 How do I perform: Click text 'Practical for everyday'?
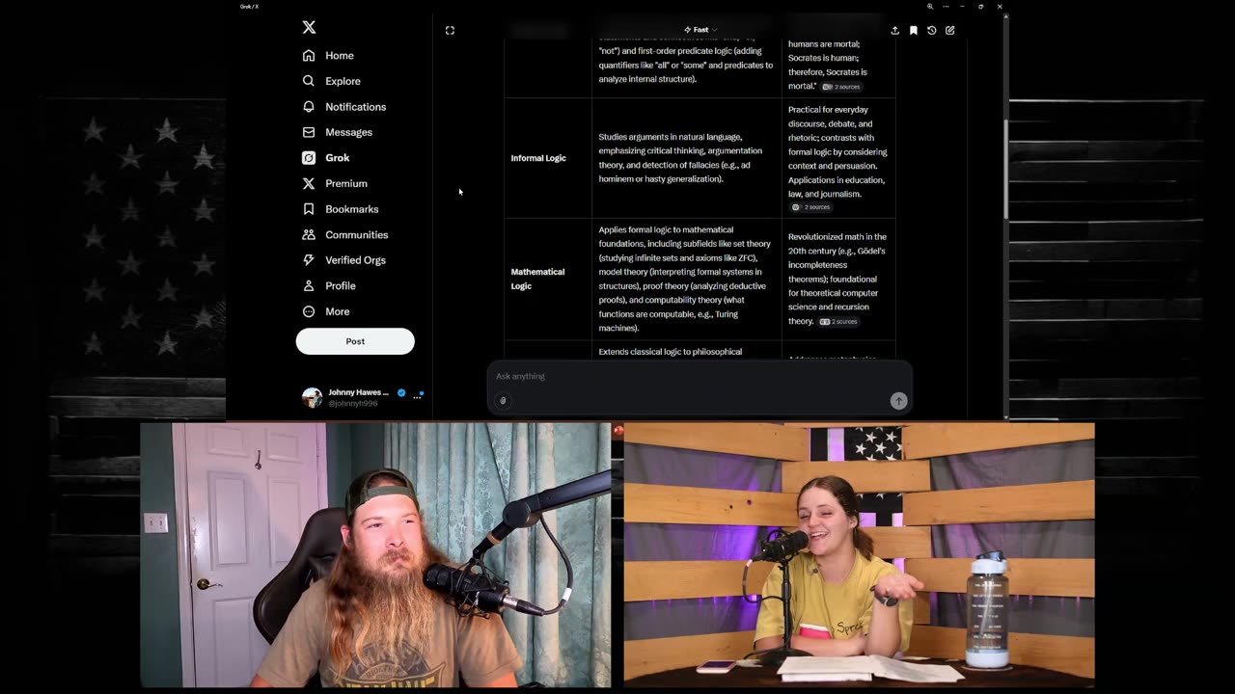[x=828, y=110]
